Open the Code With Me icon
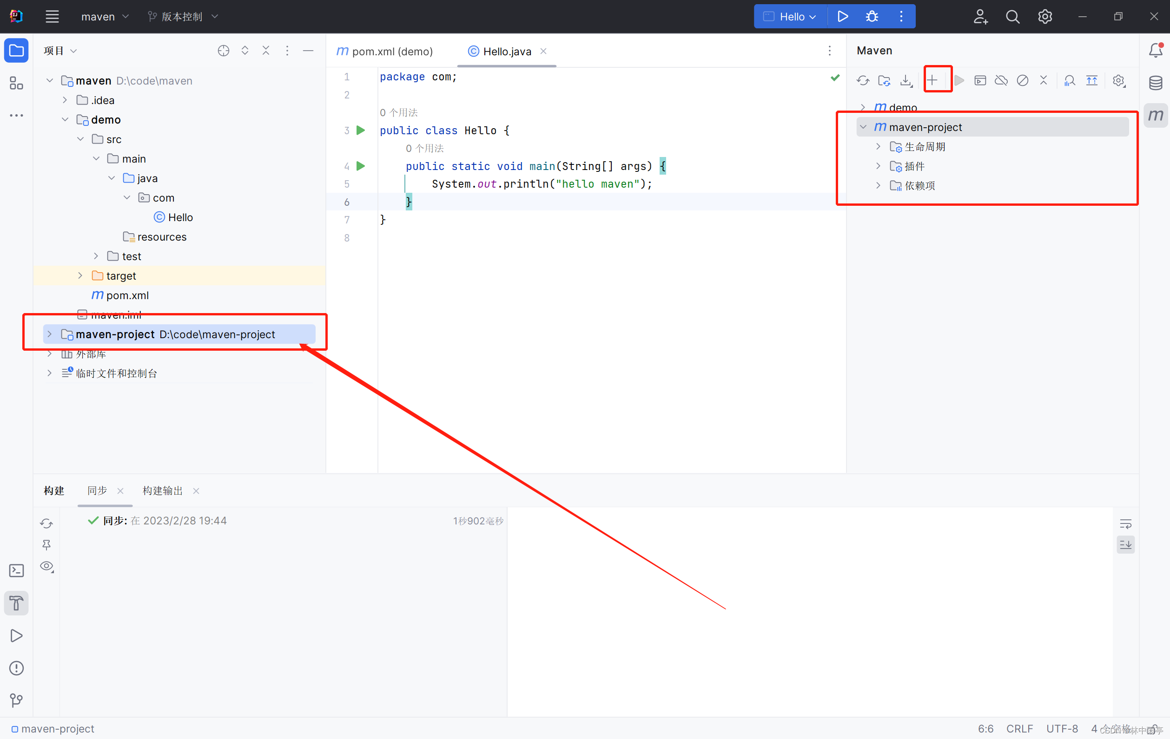The height and width of the screenshot is (739, 1170). point(980,17)
